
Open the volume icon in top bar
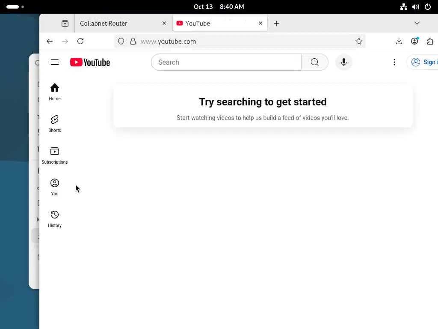pos(416,7)
